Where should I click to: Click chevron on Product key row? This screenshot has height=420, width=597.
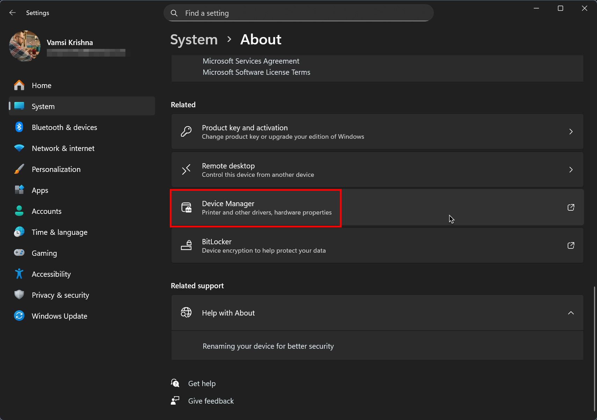coord(571,132)
